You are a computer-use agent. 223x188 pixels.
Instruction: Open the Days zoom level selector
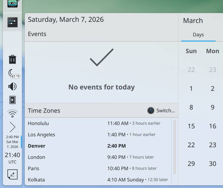[x=198, y=34]
